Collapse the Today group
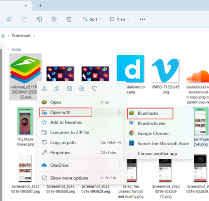Screen dimensions: 209x201 pos(8,49)
